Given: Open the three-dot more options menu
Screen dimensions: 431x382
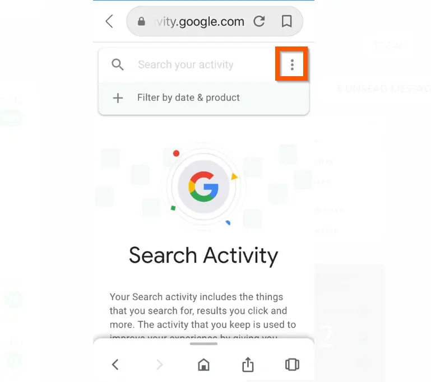Looking at the screenshot, I should [292, 65].
